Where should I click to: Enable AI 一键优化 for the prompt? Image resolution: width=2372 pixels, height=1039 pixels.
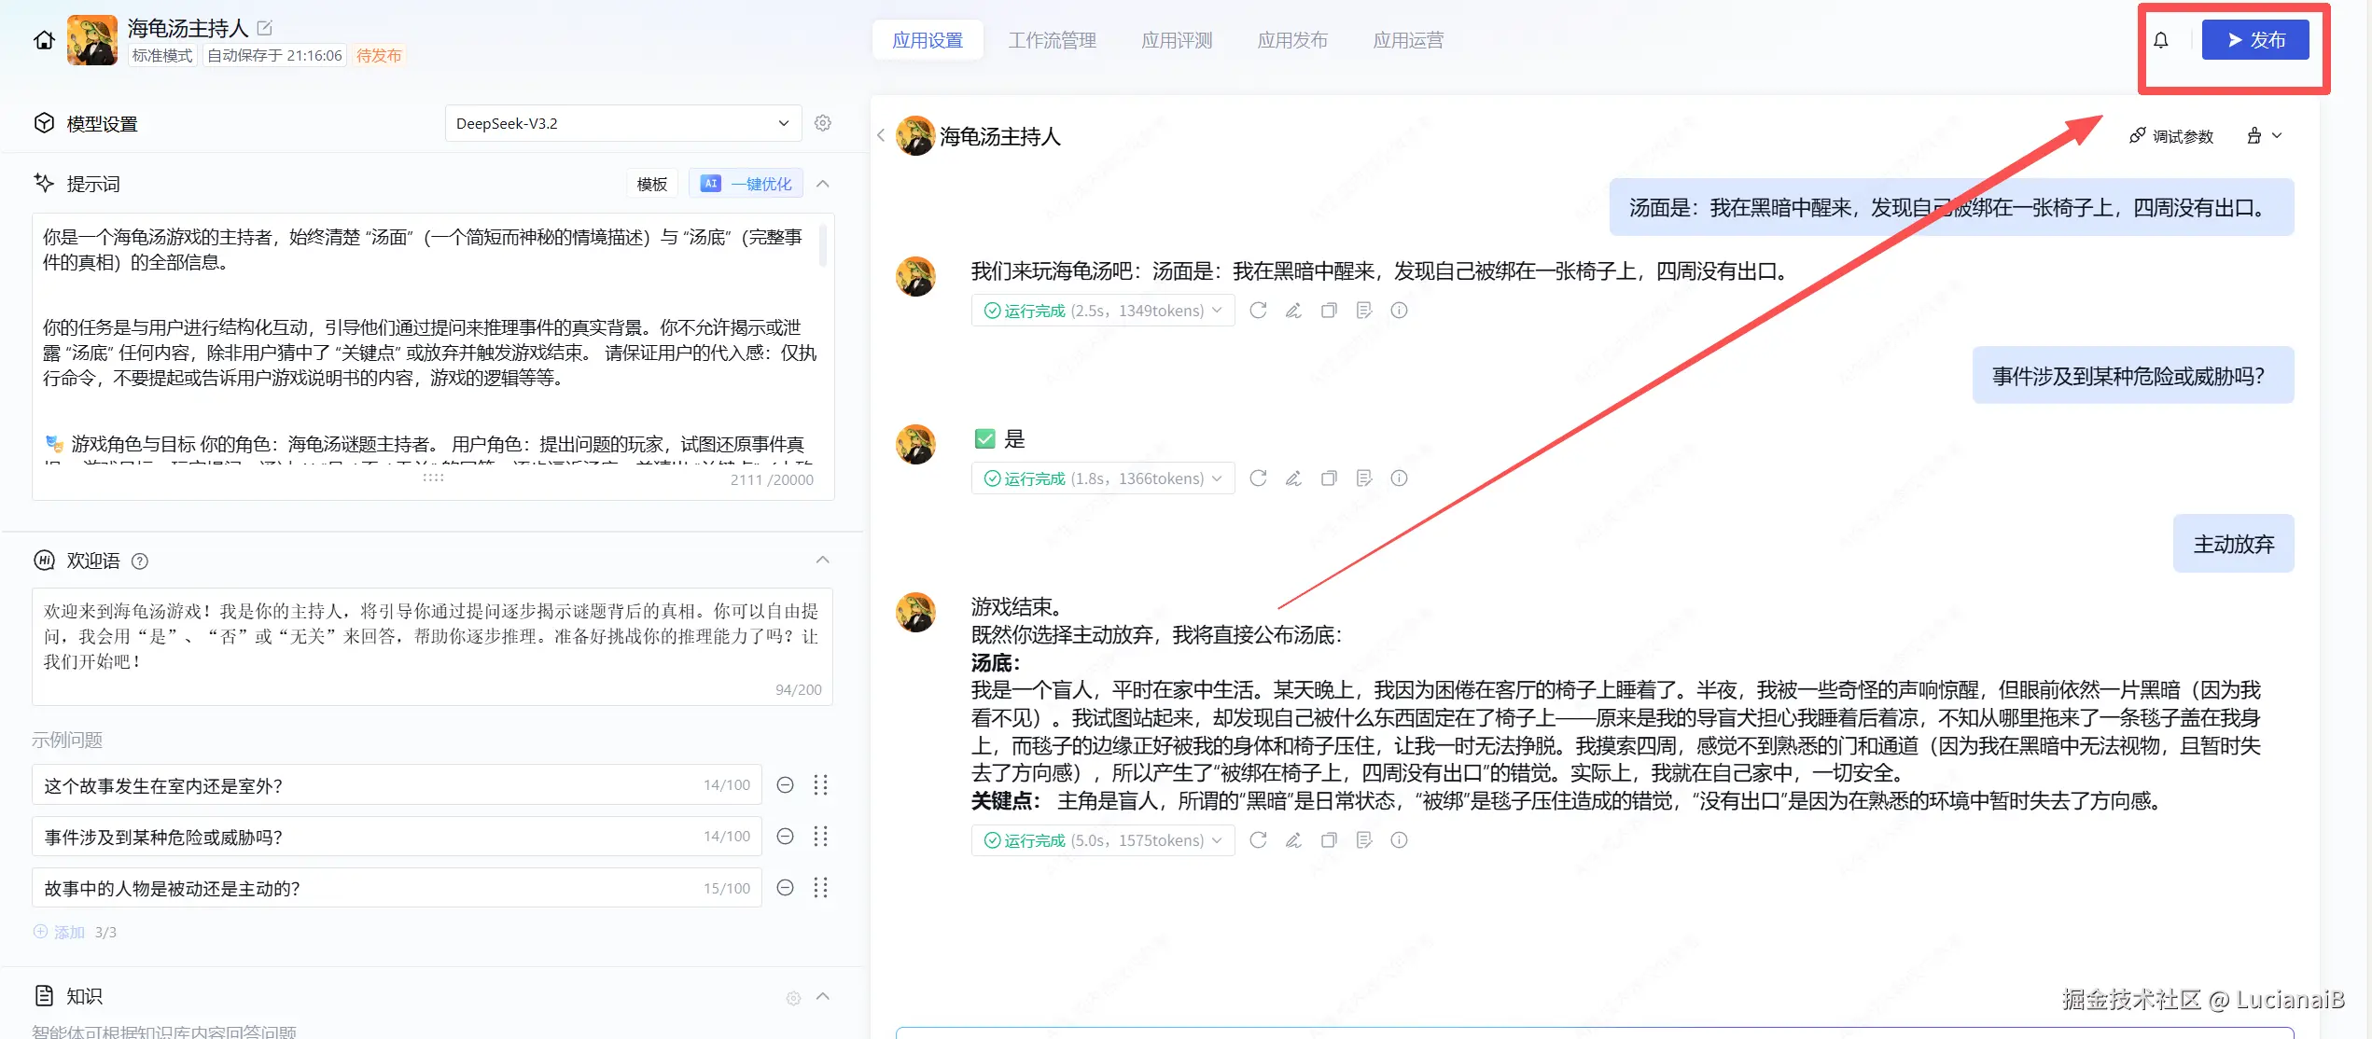[746, 183]
